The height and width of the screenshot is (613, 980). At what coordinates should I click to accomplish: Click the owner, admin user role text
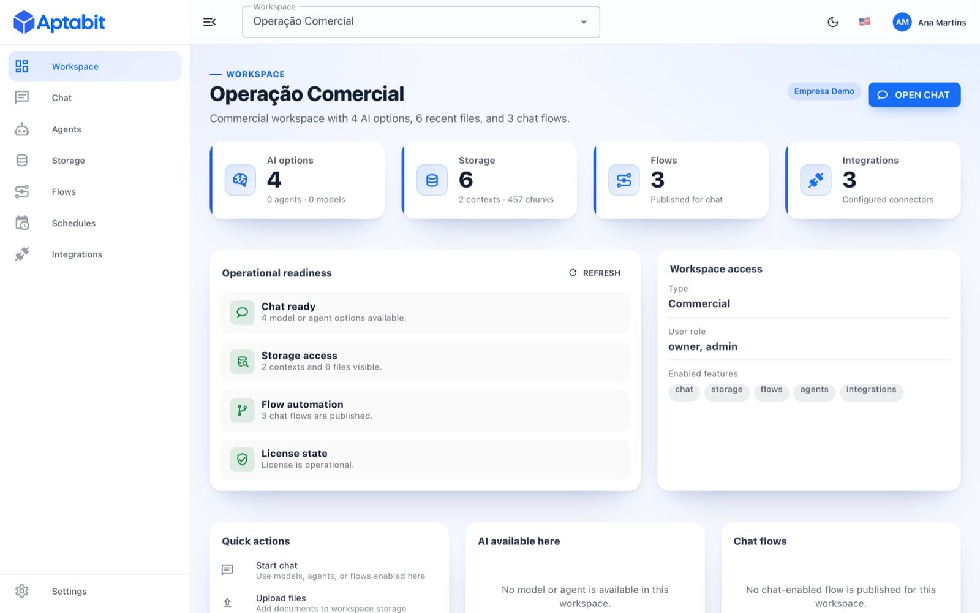(703, 346)
